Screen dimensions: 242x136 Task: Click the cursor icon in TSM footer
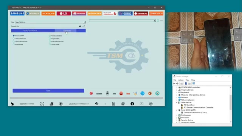tap(12, 104)
